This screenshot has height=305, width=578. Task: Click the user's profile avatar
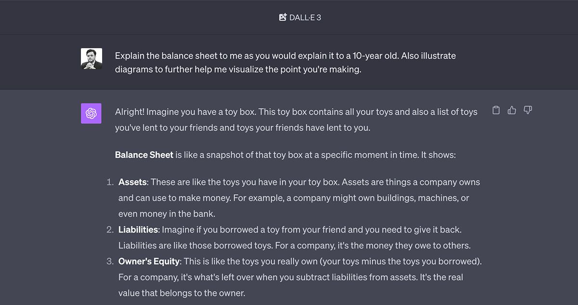[91, 58]
